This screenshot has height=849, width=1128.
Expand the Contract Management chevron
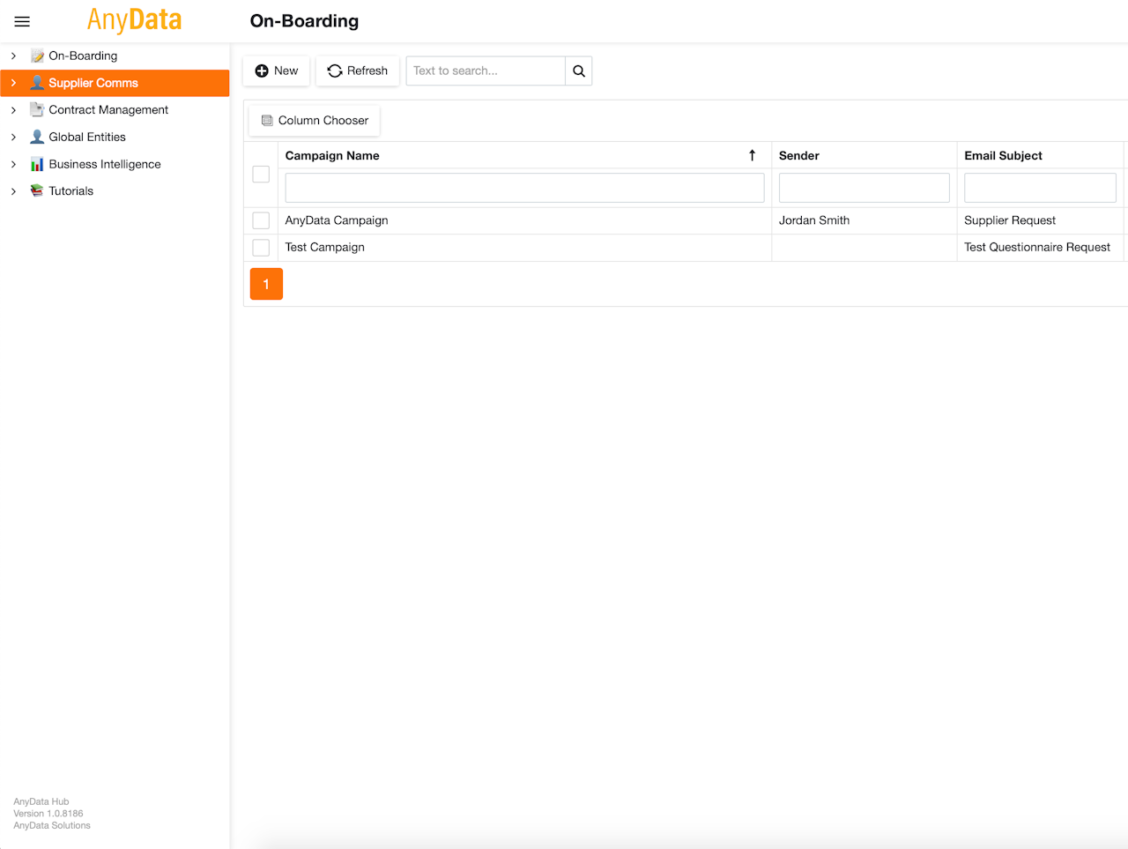[13, 110]
